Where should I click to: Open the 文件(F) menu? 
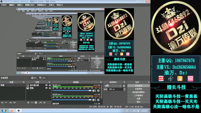tap(4, 5)
